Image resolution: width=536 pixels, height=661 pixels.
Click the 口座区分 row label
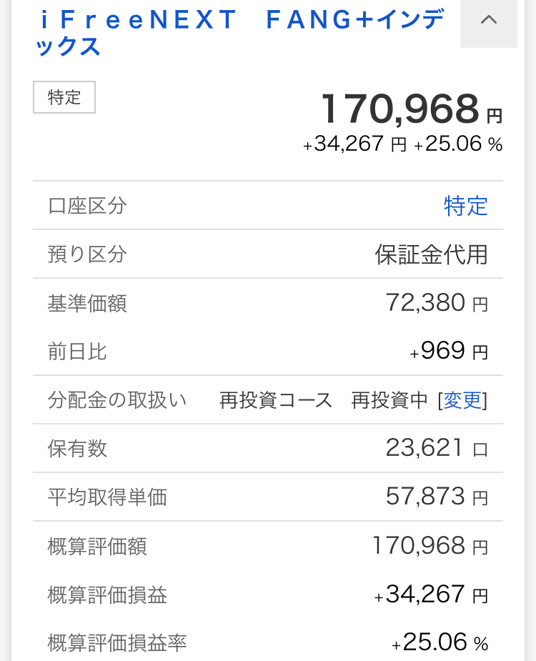coord(87,206)
